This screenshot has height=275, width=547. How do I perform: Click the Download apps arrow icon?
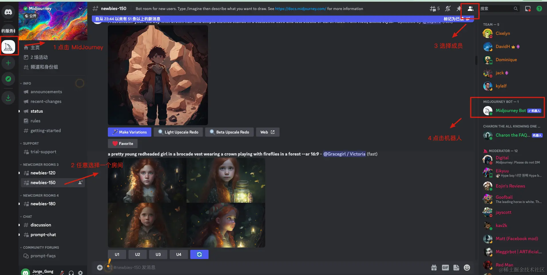[8, 98]
